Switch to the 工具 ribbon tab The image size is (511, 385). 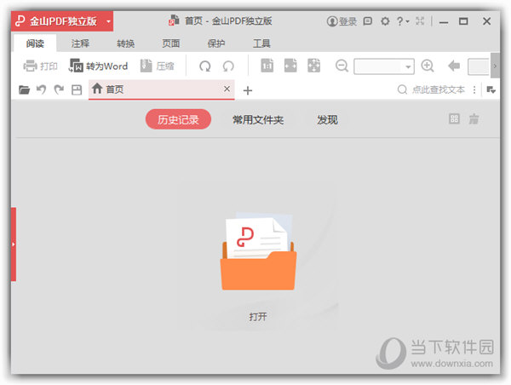pos(261,43)
